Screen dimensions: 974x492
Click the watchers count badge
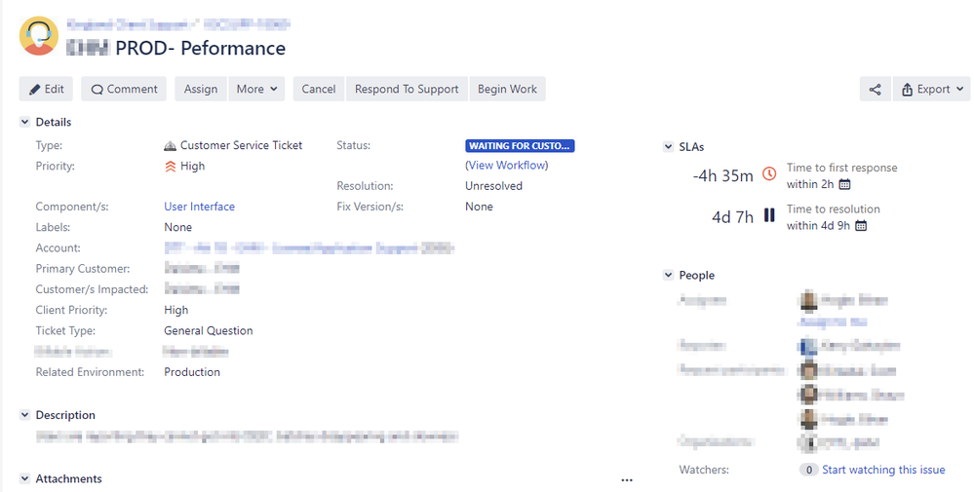pos(808,471)
